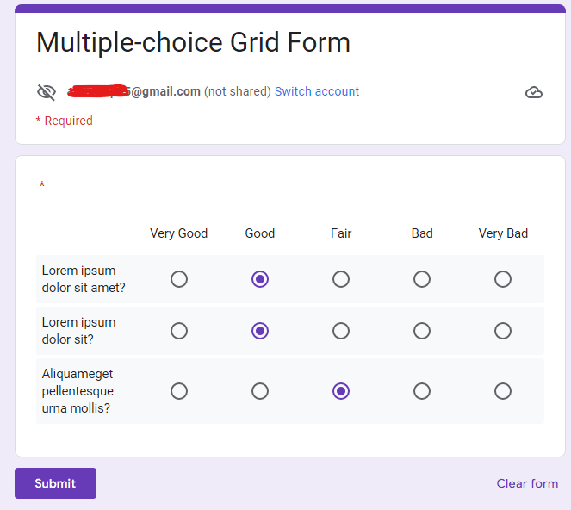Pick Bad for 'Aliquameget pellentesque urna mollis?'
This screenshot has height=510, width=571.
tap(422, 391)
